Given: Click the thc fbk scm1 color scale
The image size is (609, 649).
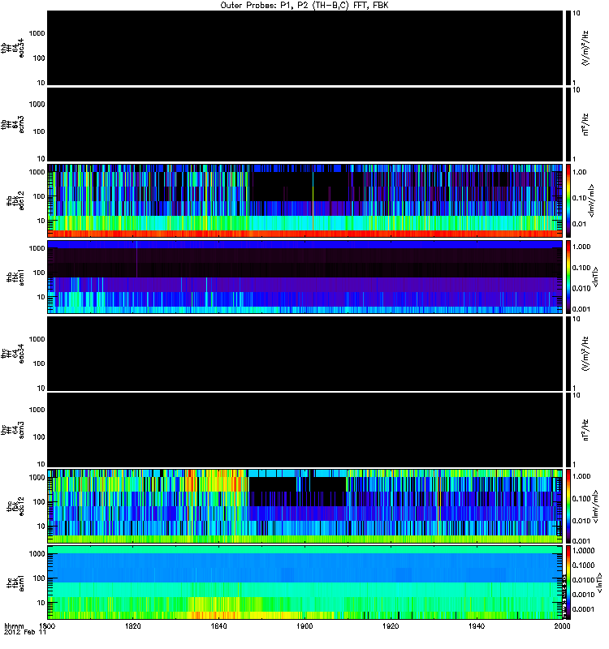Looking at the screenshot, I should point(568,581).
